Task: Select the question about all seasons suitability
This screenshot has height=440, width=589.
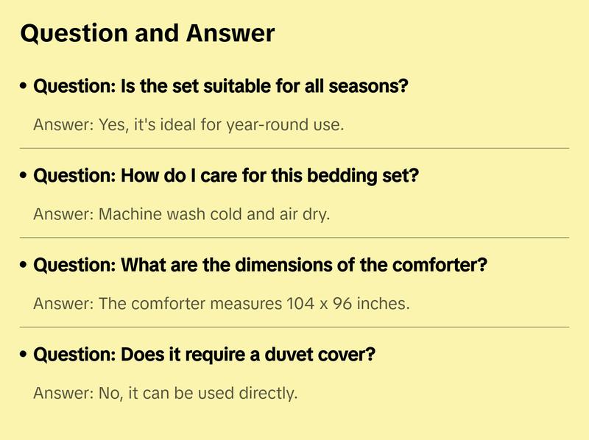Action: click(221, 87)
